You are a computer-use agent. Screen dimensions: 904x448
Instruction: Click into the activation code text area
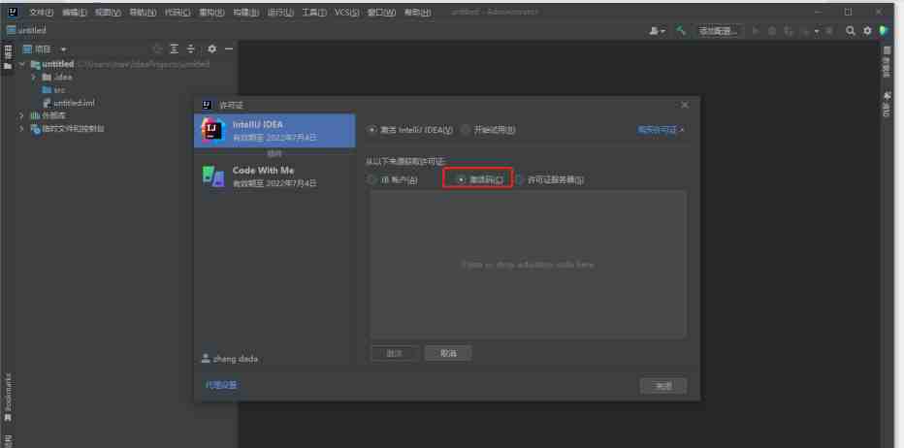tap(528, 265)
